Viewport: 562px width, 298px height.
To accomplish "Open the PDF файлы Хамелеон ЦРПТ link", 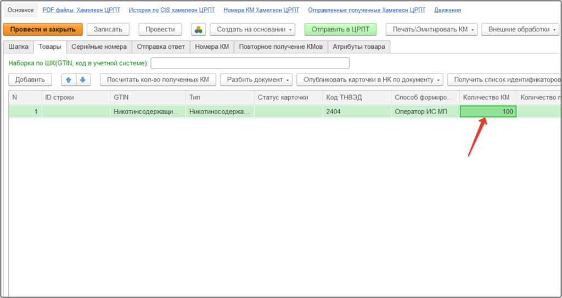I will (x=81, y=10).
